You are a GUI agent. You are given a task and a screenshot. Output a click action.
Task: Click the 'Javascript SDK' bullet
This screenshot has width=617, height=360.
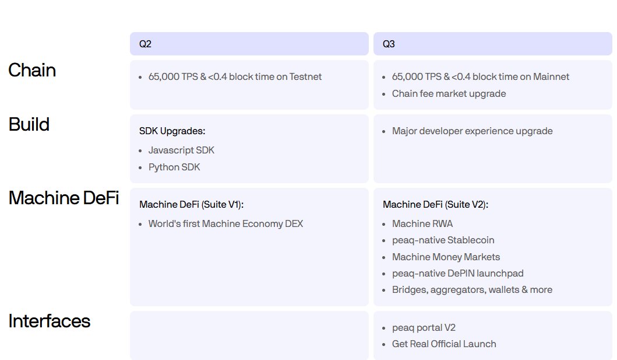181,150
